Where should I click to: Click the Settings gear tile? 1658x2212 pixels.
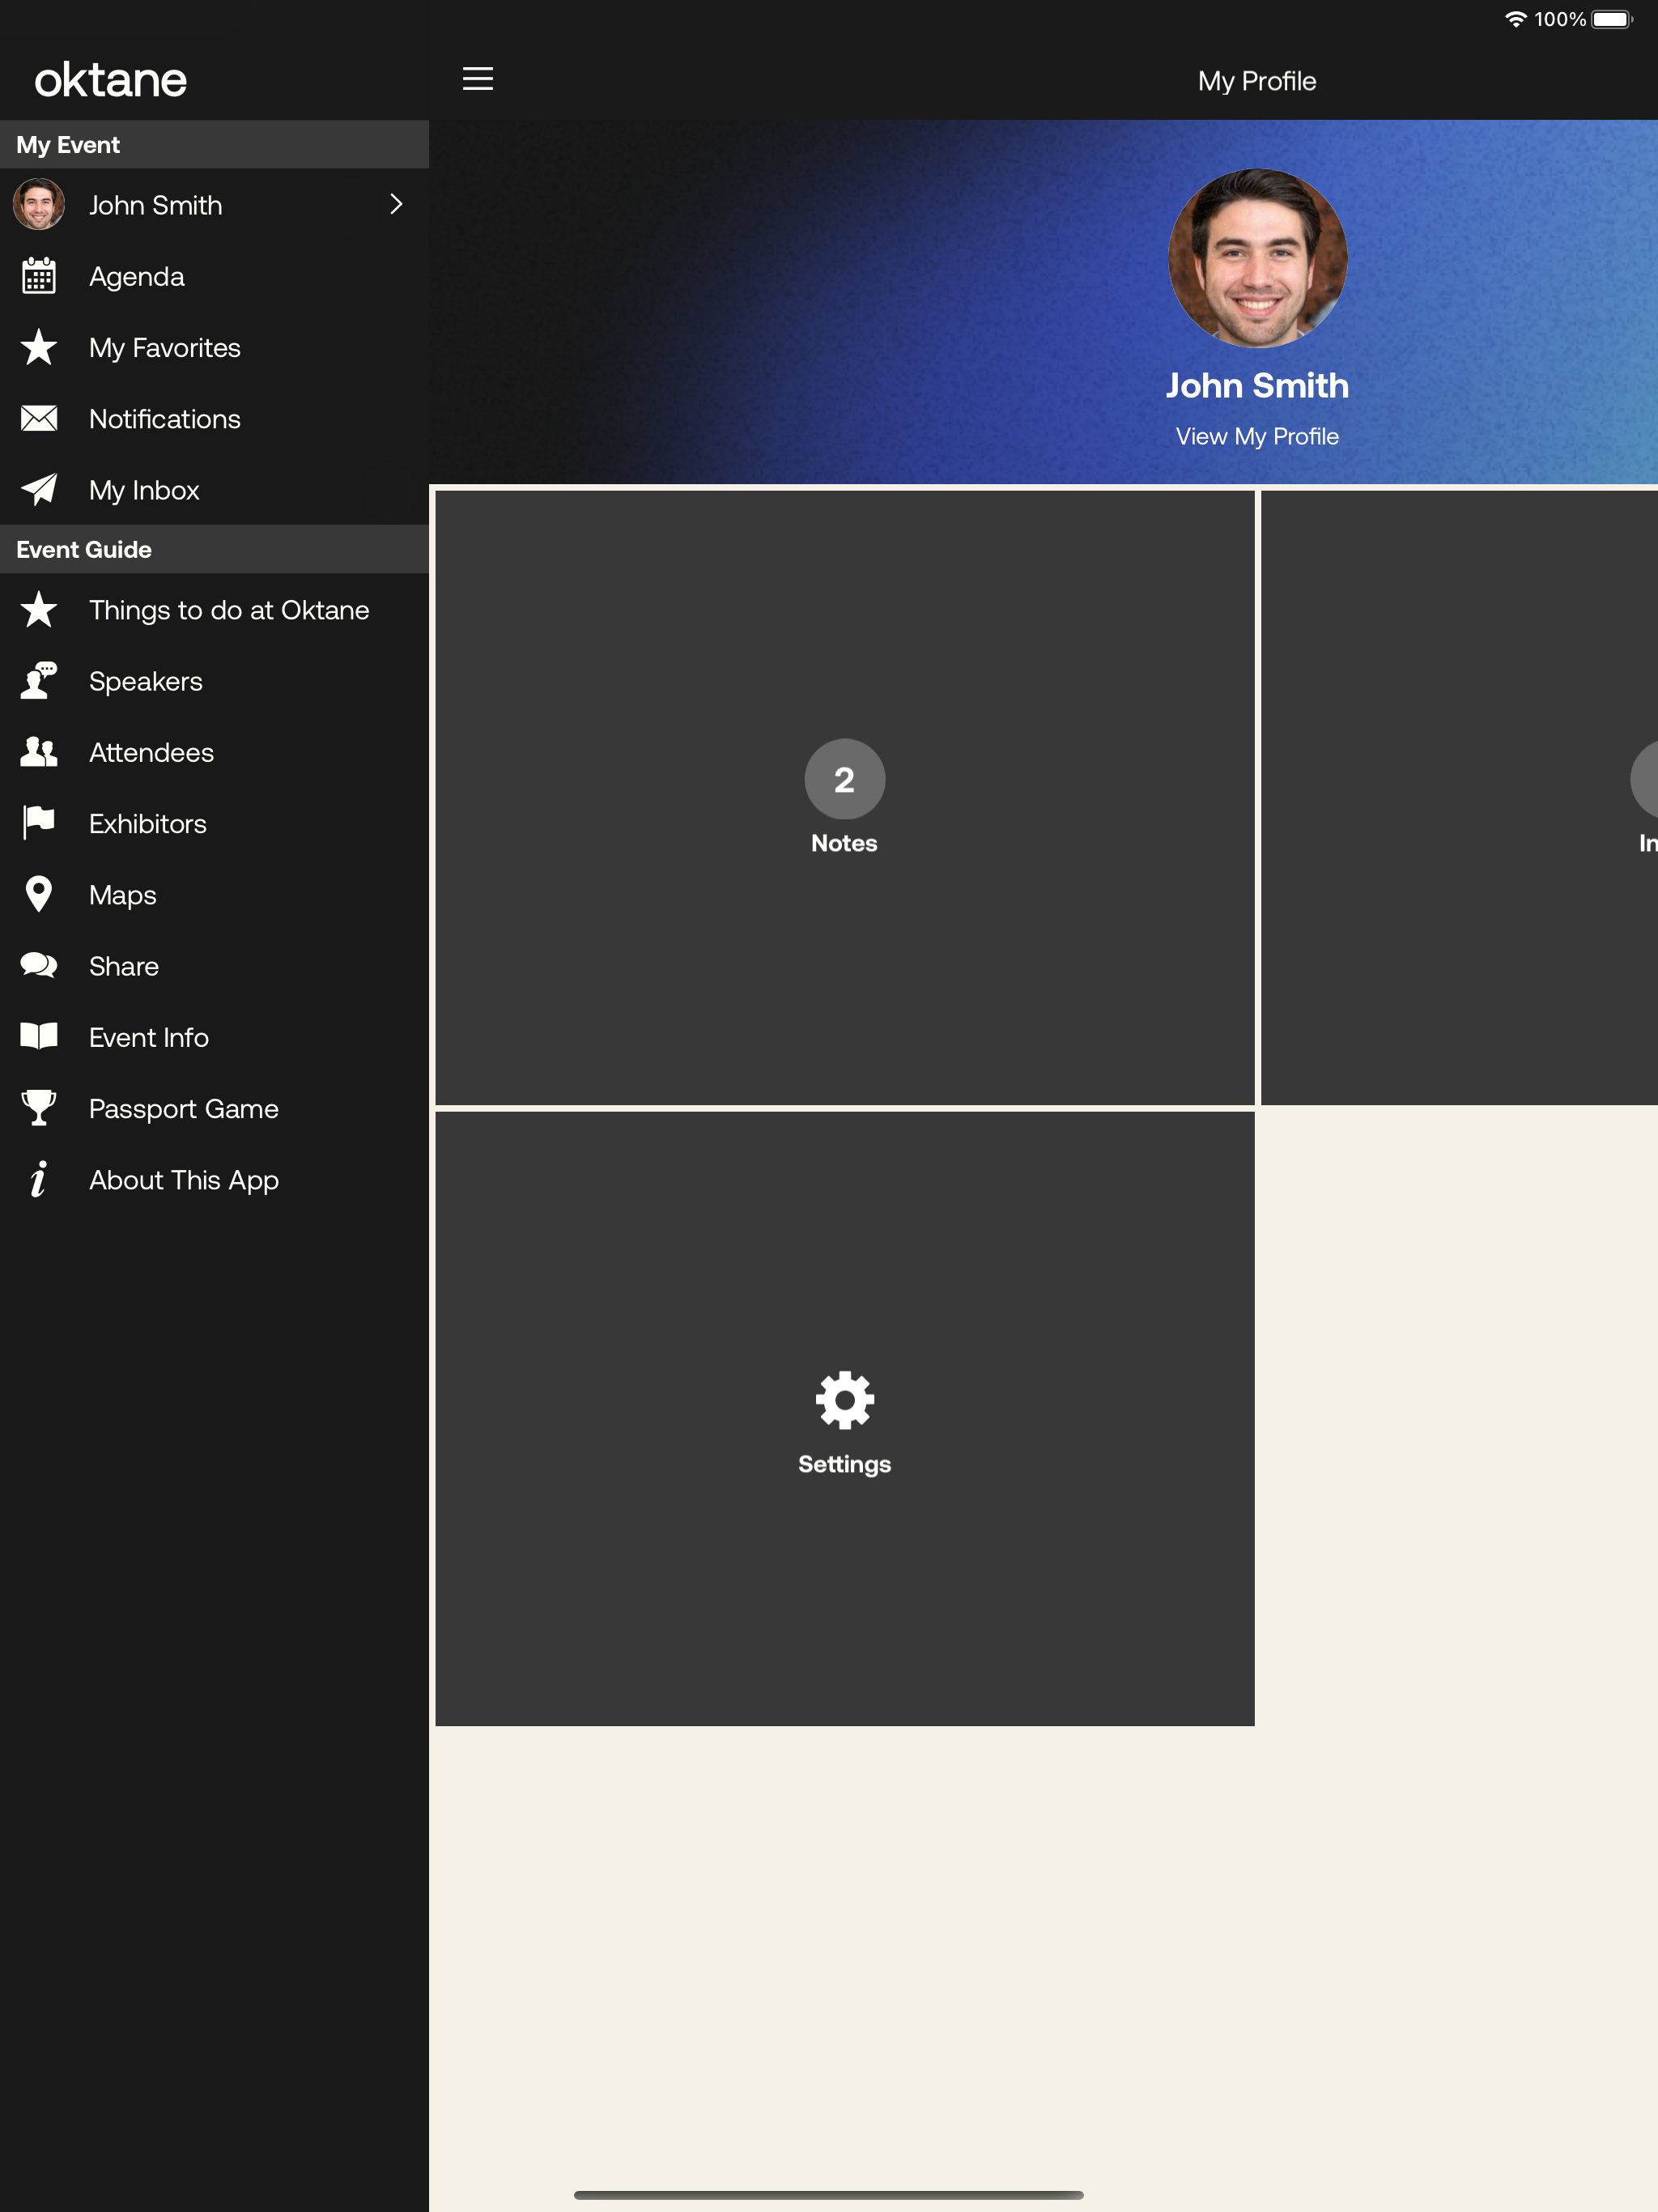[845, 1418]
